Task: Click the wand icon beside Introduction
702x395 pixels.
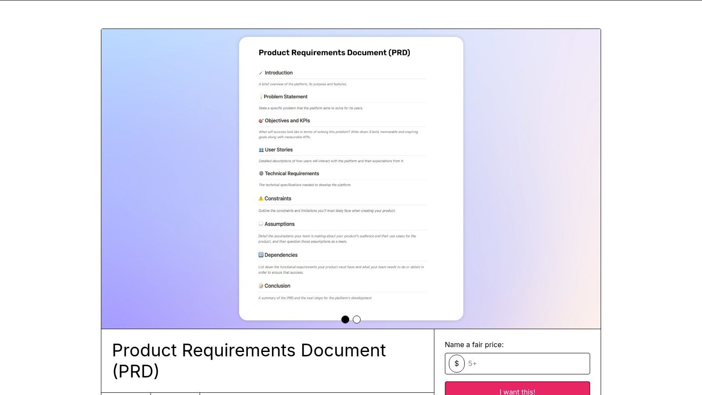Action: click(261, 73)
